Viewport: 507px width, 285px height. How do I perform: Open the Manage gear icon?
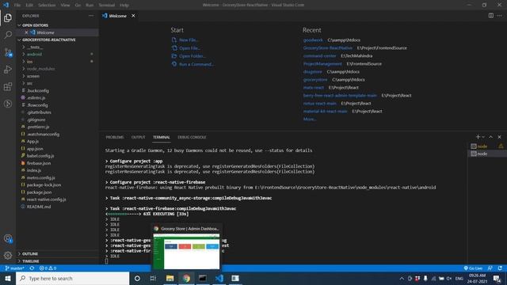[8, 256]
